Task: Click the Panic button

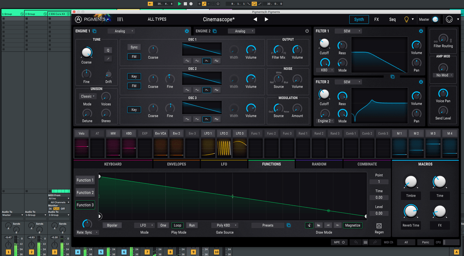Action: click(425, 242)
